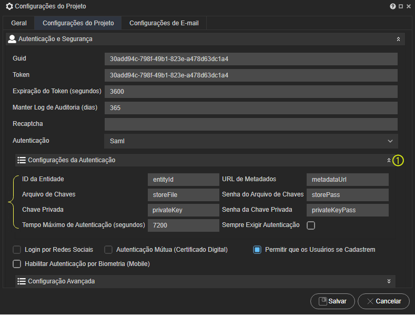The image size is (415, 315).
Task: Click the Configuração Avançada header text
Action: pyautogui.click(x=62, y=281)
